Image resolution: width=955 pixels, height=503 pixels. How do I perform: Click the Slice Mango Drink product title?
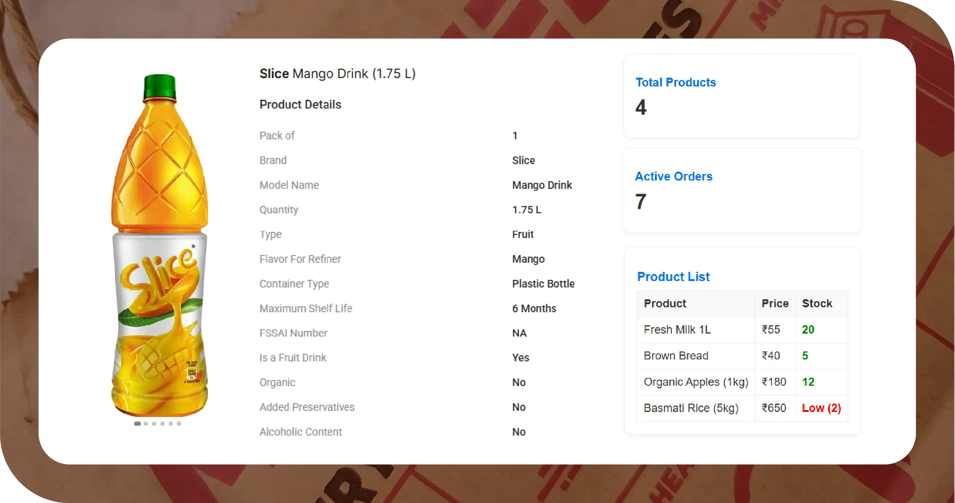(x=337, y=73)
